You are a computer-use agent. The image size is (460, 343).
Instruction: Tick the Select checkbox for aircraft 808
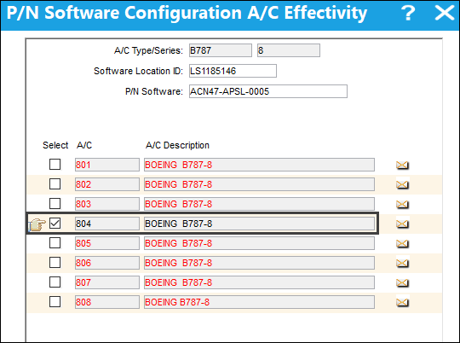(x=55, y=302)
